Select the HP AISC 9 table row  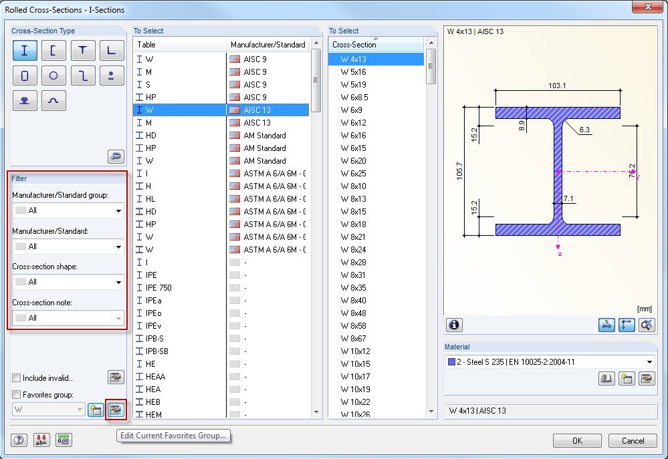[221, 98]
